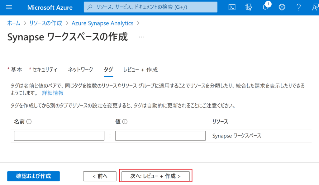The image size is (319, 185).
Task: Click the info icon next to 値
Action: (x=125, y=122)
